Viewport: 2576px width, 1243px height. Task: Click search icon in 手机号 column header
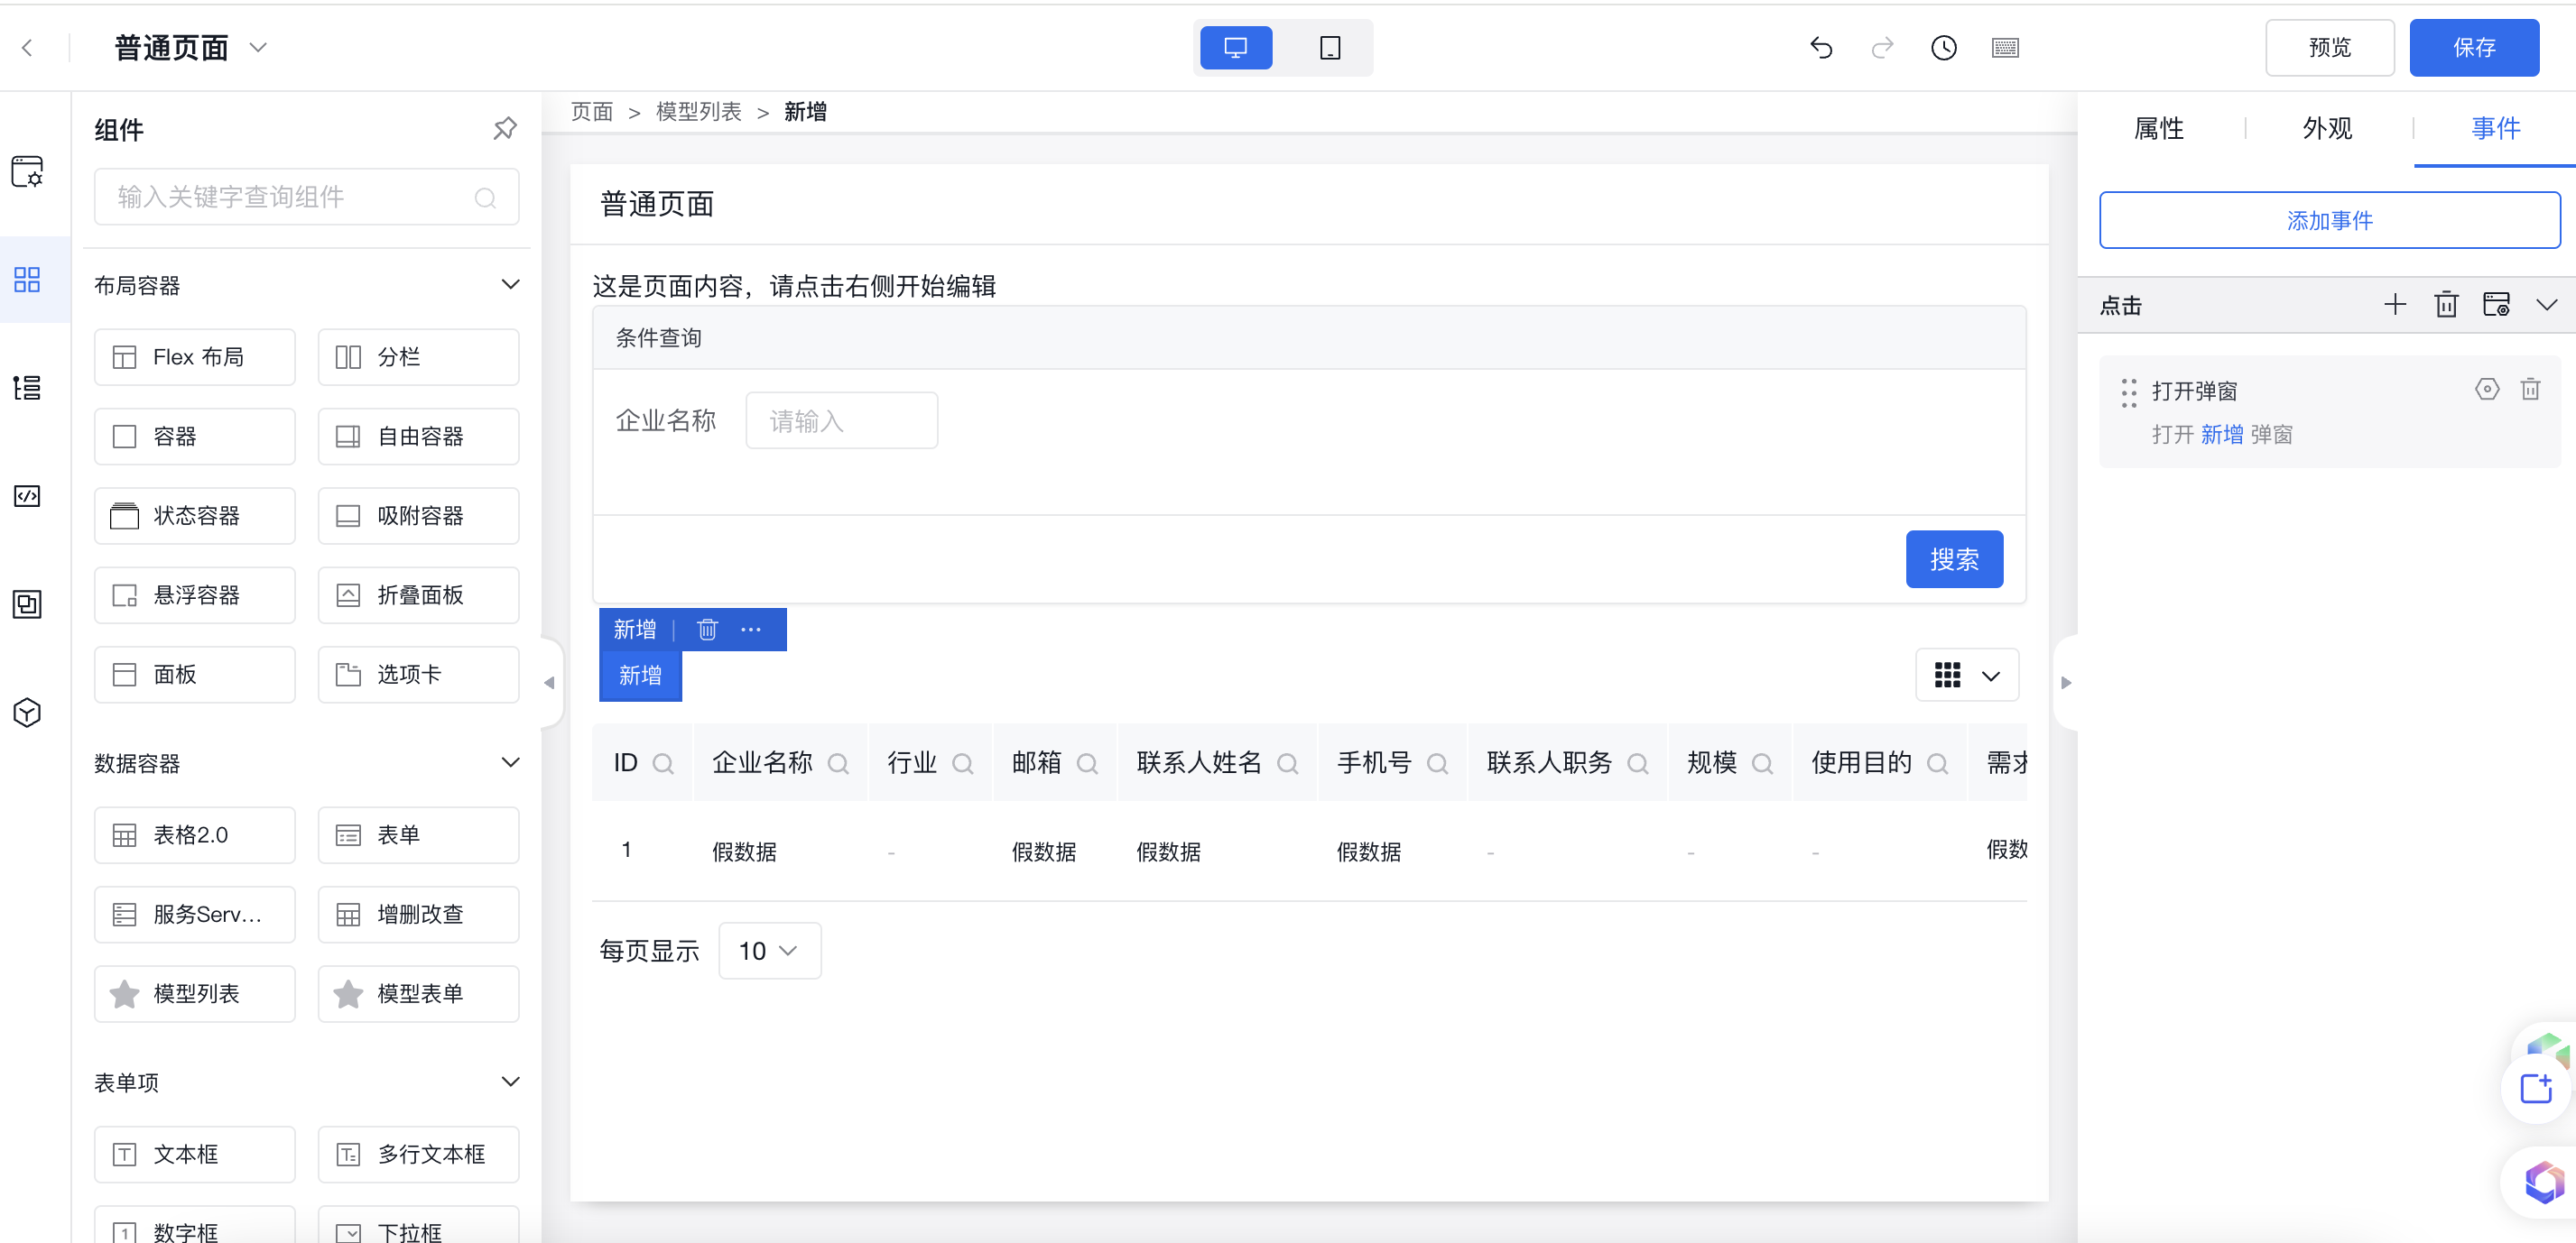(x=1437, y=763)
